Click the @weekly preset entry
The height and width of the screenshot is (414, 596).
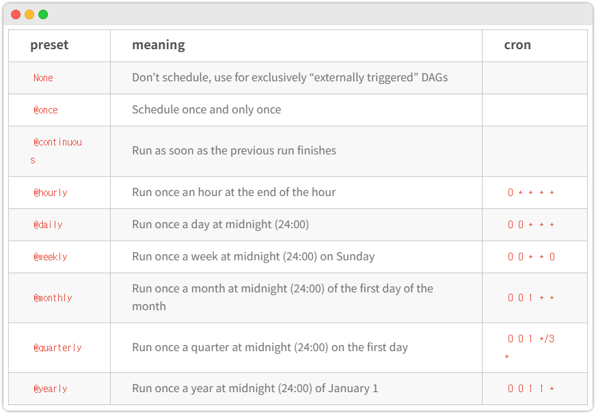51,257
